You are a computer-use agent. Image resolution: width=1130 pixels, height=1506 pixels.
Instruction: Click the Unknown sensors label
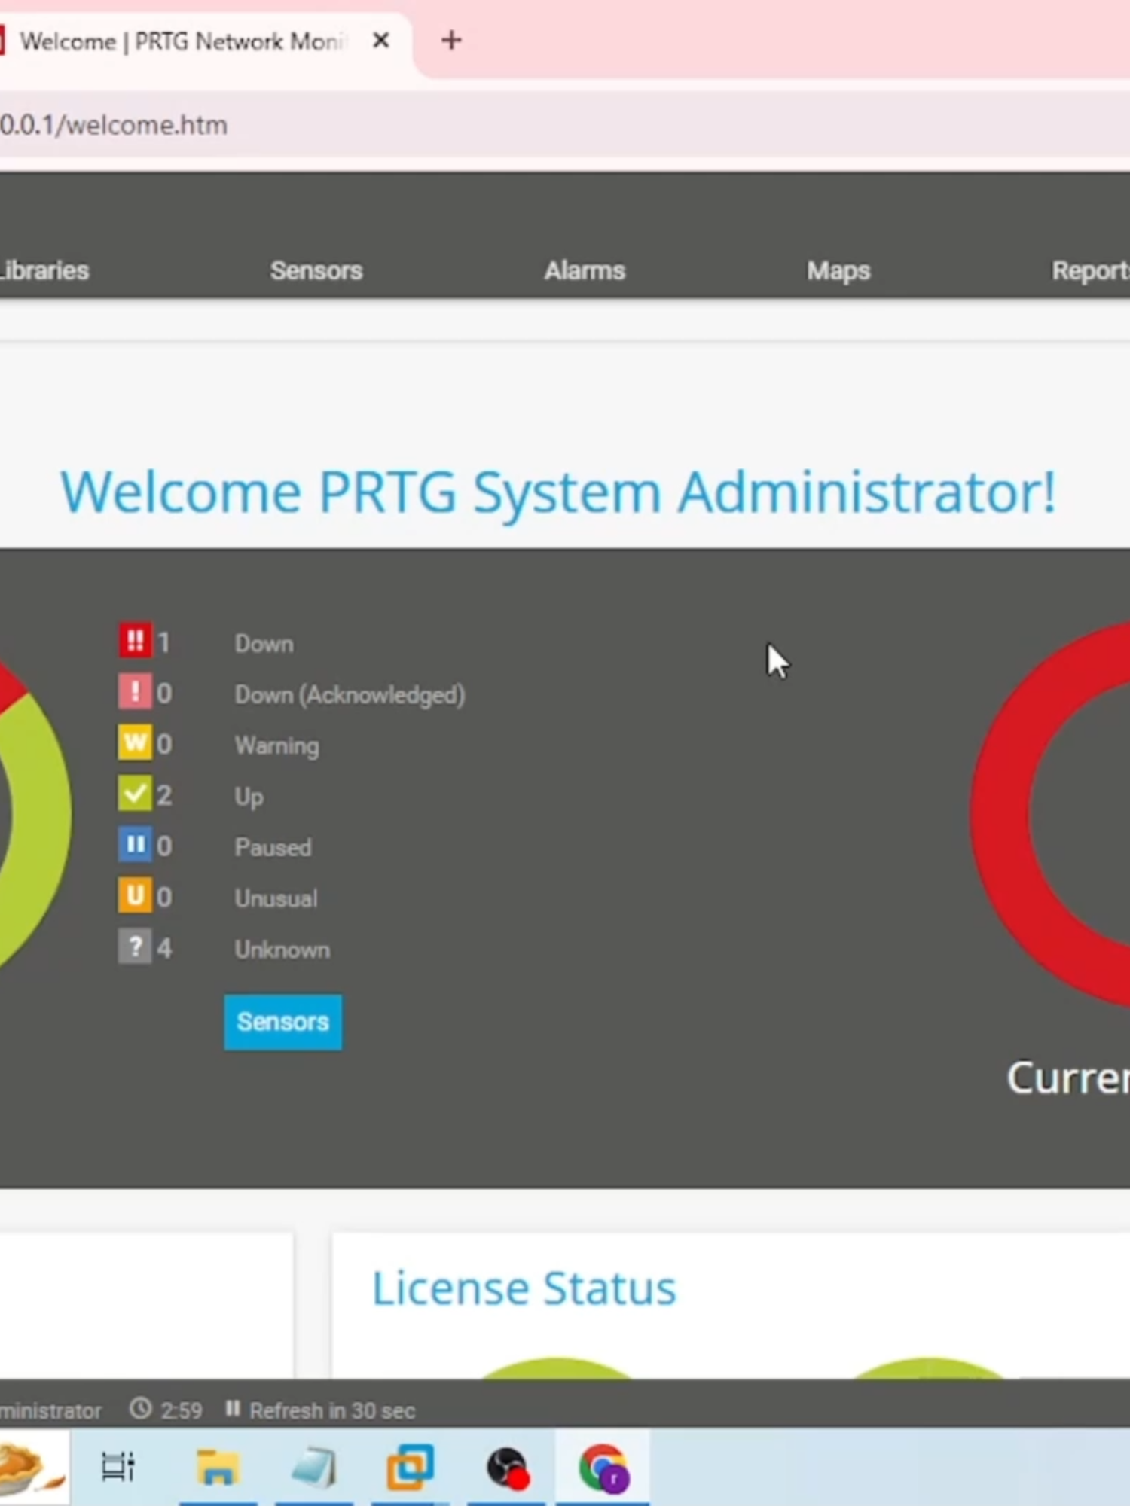tap(282, 950)
